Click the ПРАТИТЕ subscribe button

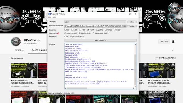pyautogui.click(x=164, y=41)
